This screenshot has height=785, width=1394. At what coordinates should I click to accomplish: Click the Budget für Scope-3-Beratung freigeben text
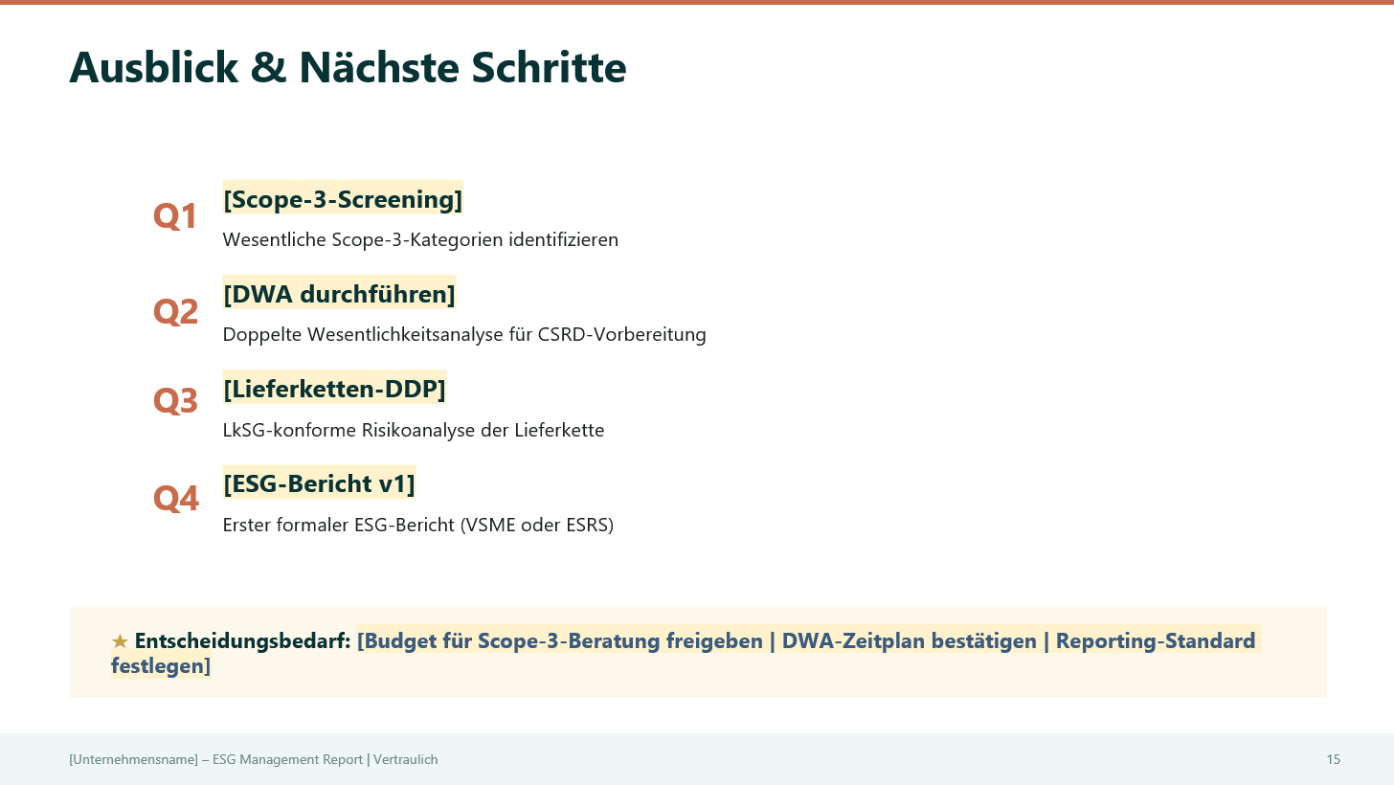pos(563,640)
